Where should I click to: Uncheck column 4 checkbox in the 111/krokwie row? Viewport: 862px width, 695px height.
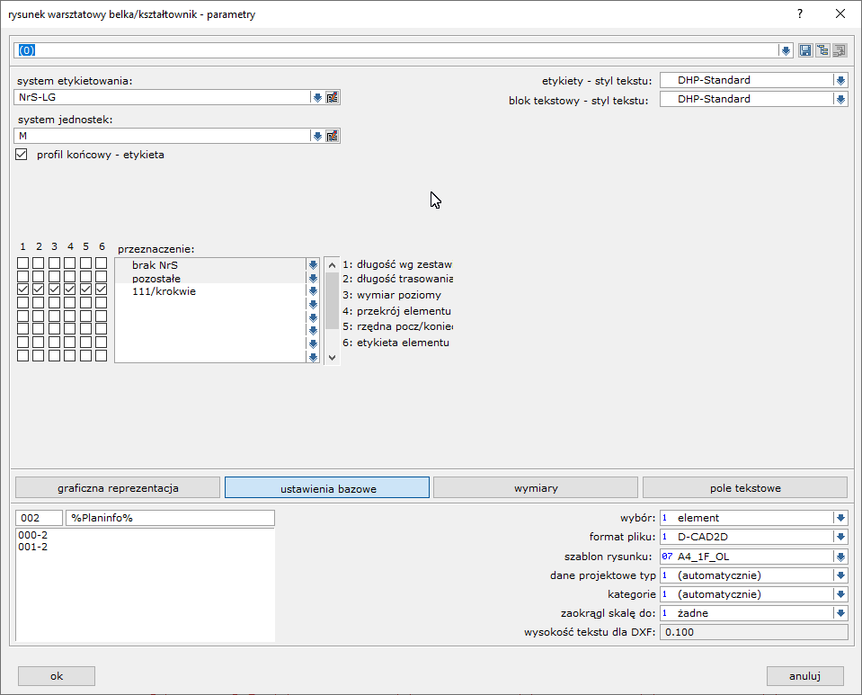(x=70, y=290)
